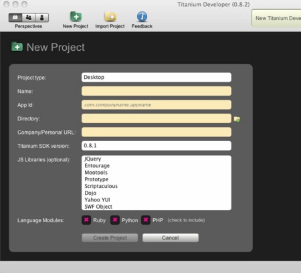
Task: Click the New Project toolbar icon
Action: pyautogui.click(x=76, y=17)
